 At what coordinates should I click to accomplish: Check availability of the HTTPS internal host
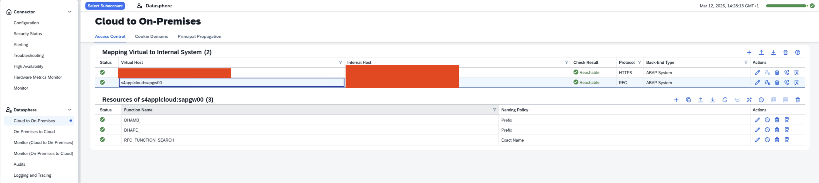pos(787,72)
